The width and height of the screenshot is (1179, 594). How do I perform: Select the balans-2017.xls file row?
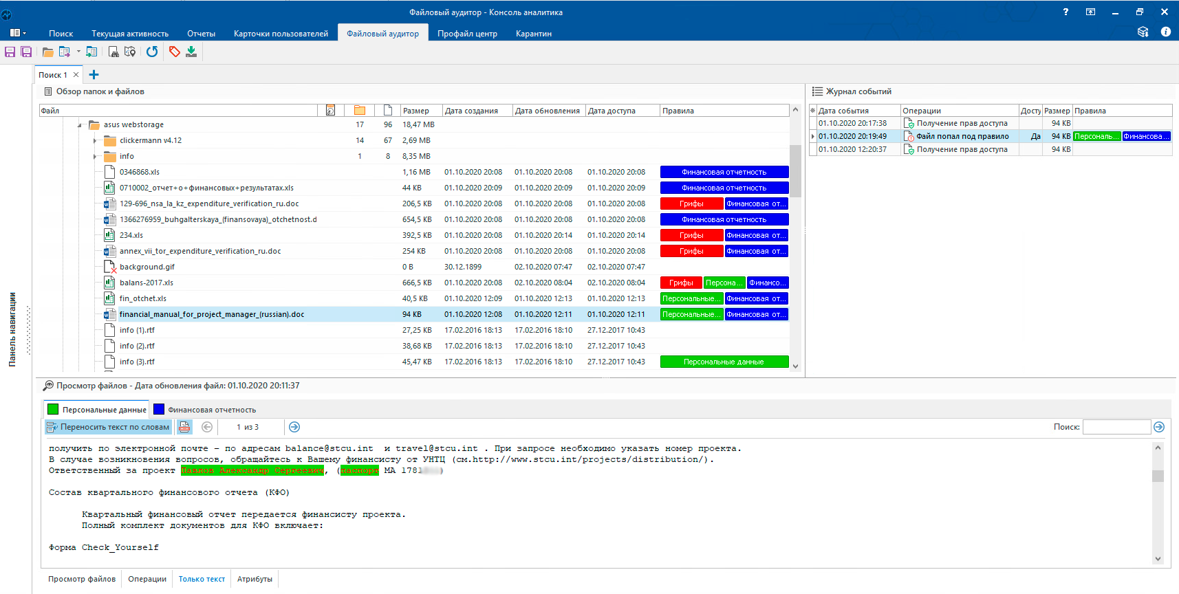click(x=147, y=283)
